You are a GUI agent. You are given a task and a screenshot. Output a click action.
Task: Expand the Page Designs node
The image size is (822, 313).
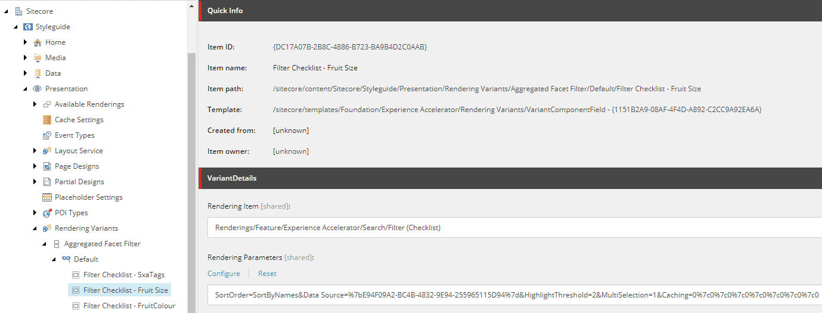coord(35,166)
